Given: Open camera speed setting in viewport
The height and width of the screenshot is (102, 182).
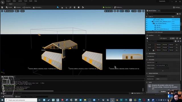Looking at the screenshot, I should point(139,11).
